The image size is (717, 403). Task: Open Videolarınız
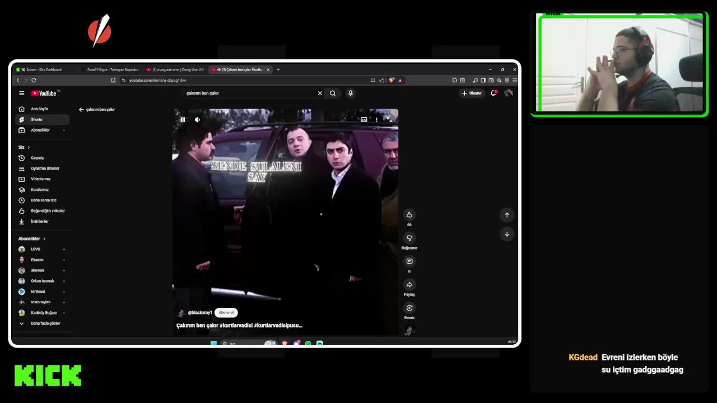point(43,179)
